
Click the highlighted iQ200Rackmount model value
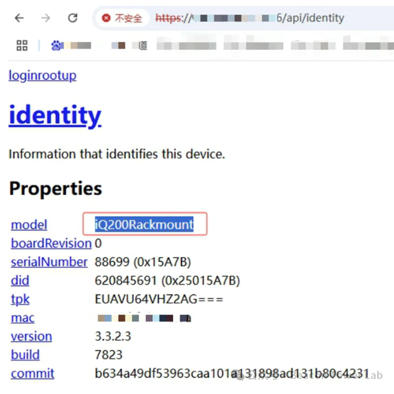point(144,224)
